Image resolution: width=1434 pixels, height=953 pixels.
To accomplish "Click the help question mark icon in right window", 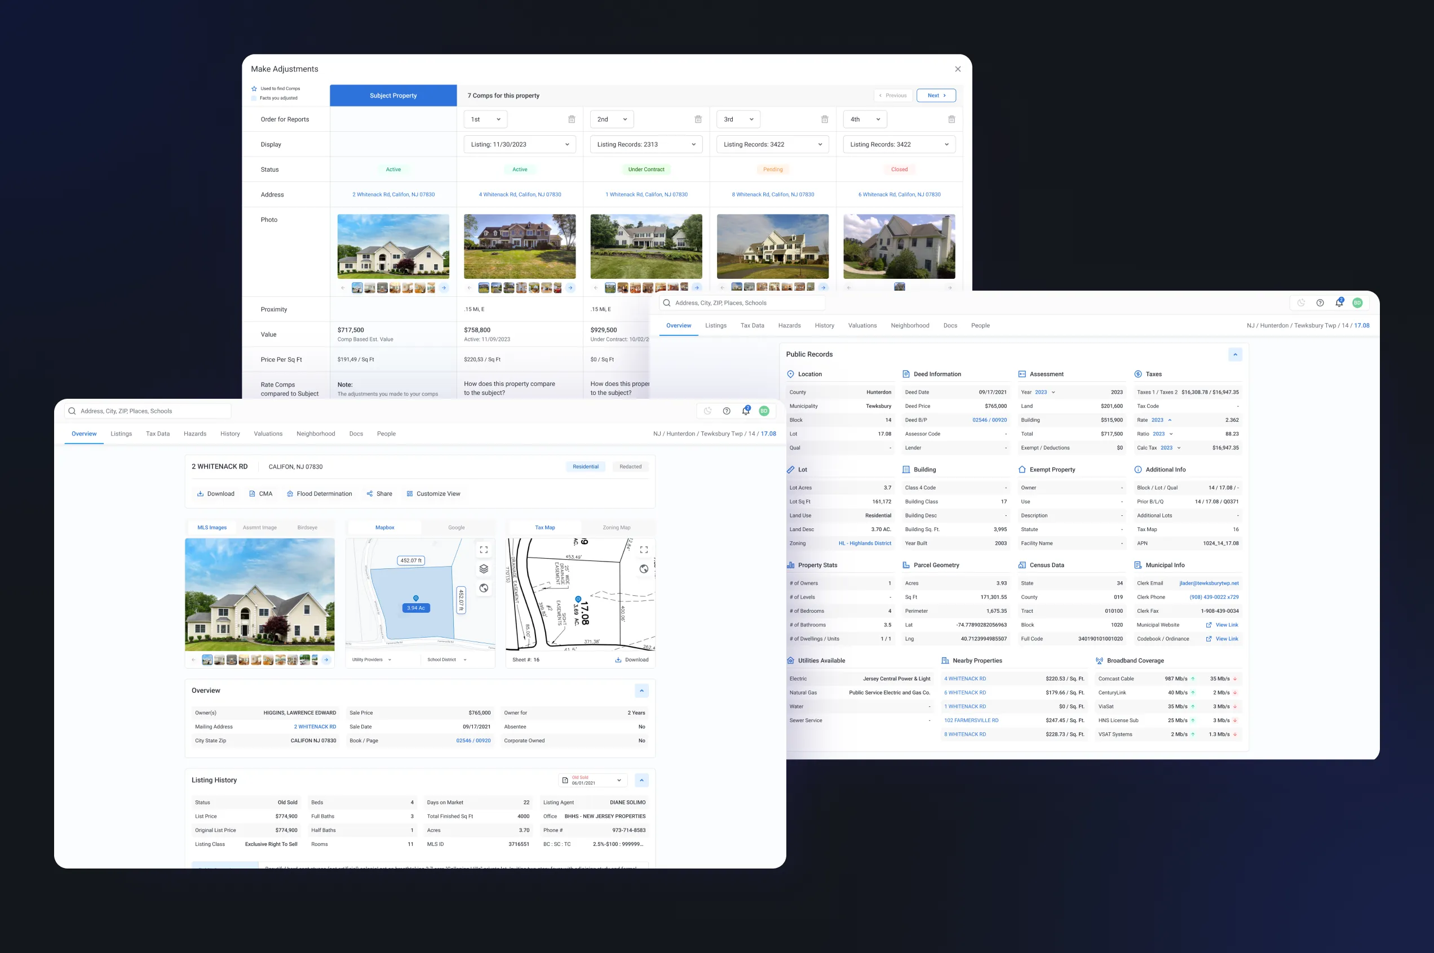I will click(x=1320, y=302).
